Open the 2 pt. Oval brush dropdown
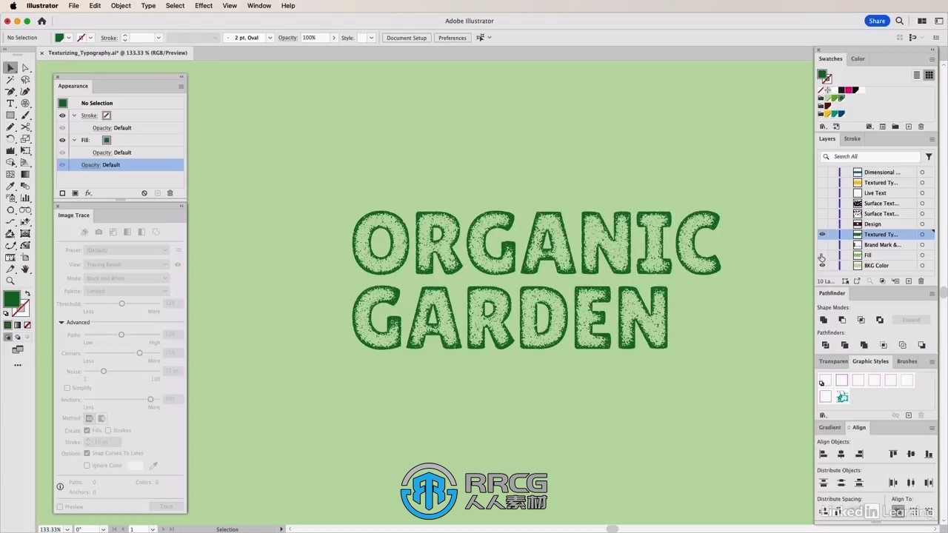Image resolution: width=948 pixels, height=533 pixels. pos(270,38)
